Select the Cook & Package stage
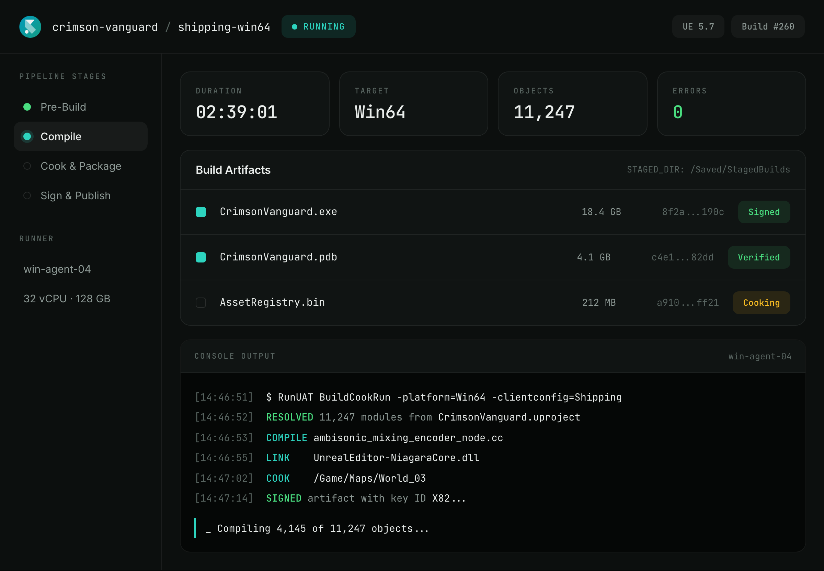 (81, 166)
